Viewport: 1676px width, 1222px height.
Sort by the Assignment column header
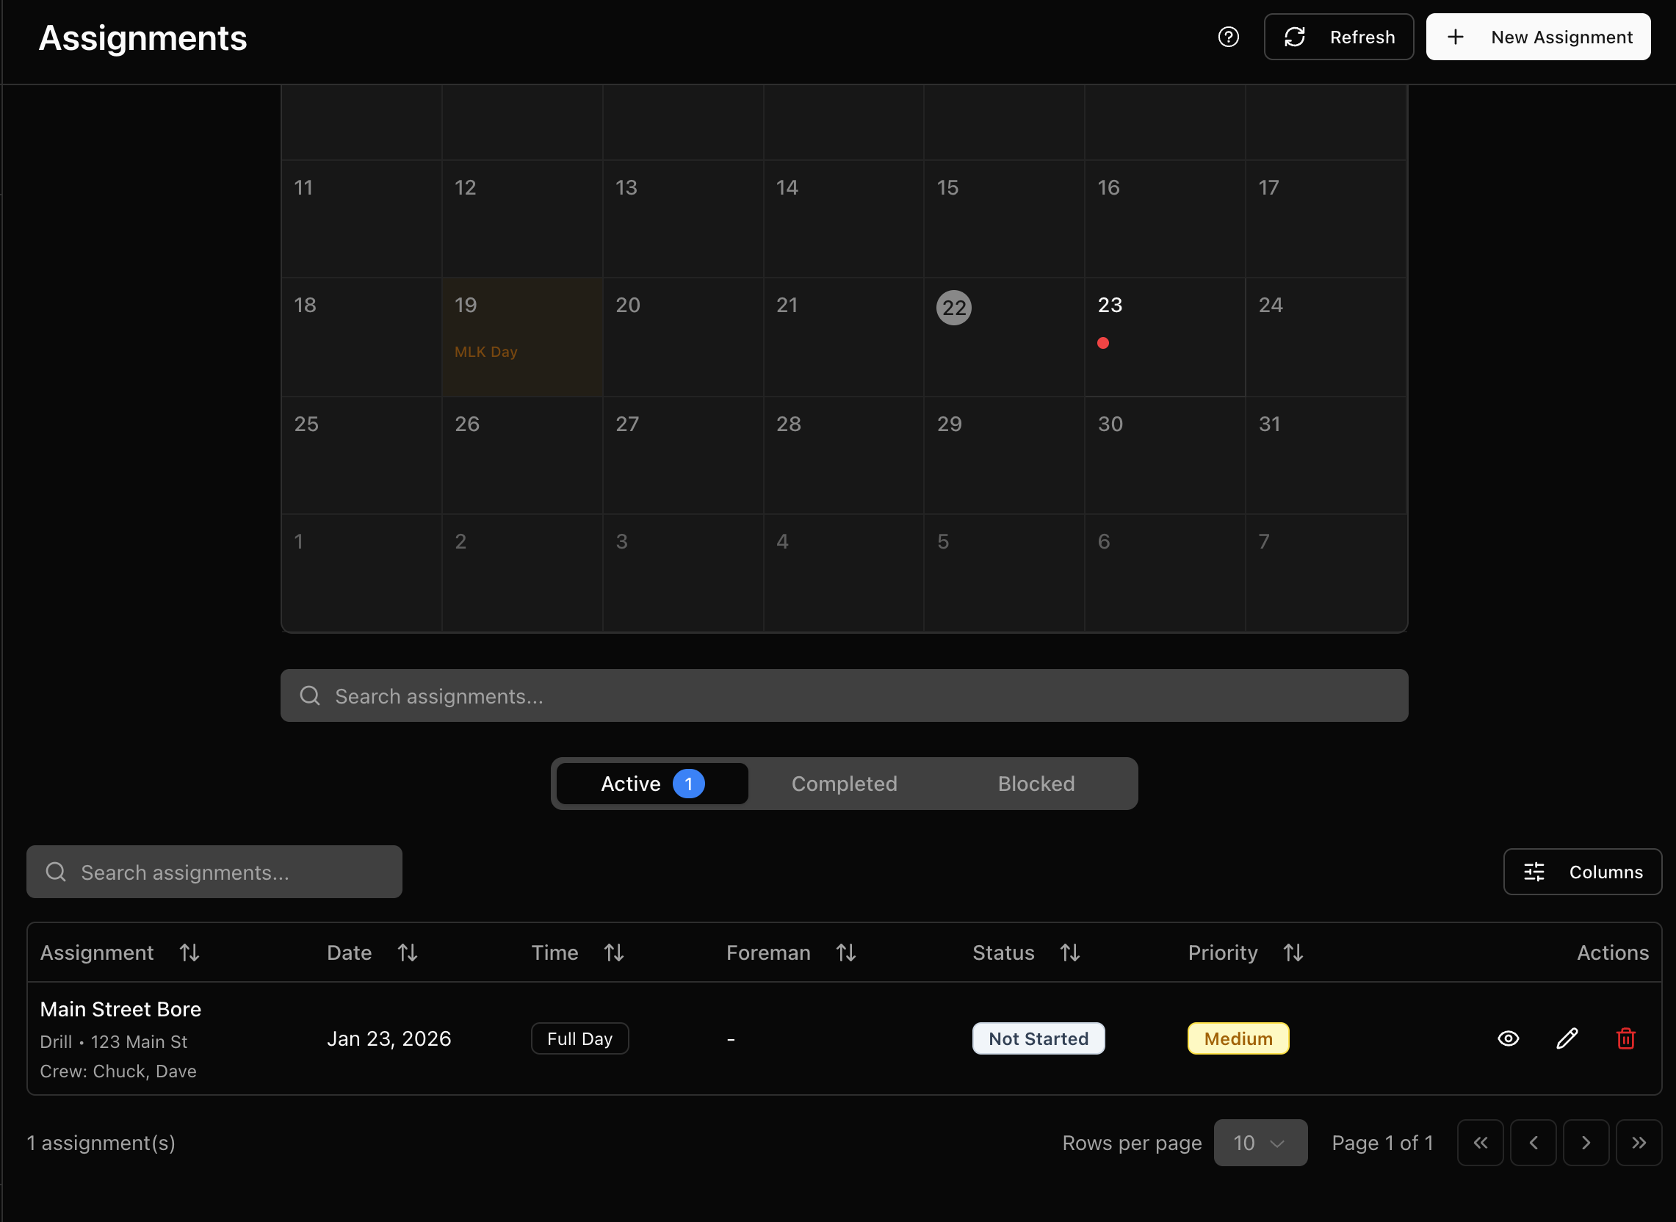pos(189,952)
